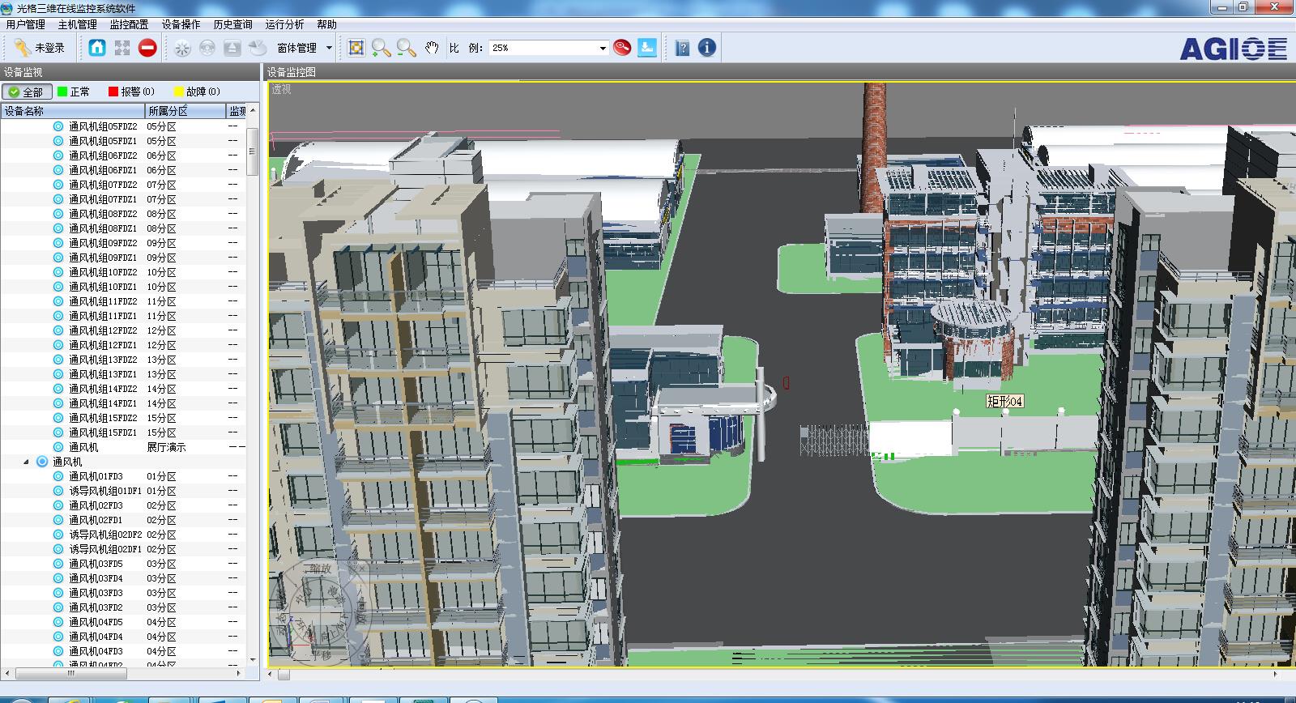Screen dimensions: 1296x703
Task: Click the fit-to-window view icon
Action: [x=356, y=48]
